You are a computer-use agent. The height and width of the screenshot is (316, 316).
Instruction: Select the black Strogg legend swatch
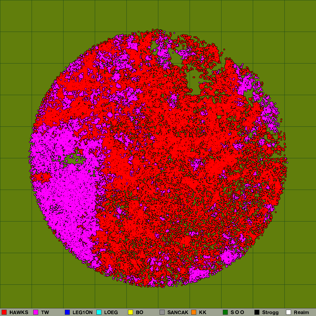(257, 312)
